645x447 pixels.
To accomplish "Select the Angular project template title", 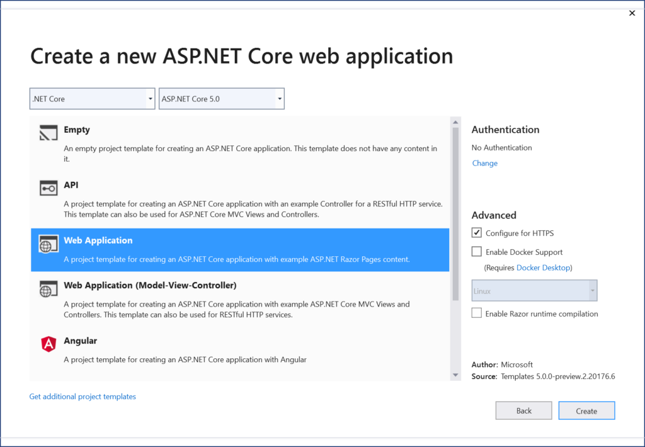I will pos(80,341).
